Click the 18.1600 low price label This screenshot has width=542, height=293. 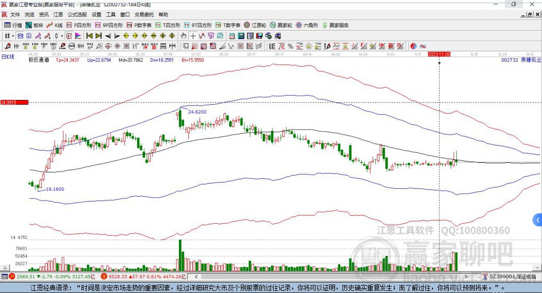pyautogui.click(x=55, y=189)
